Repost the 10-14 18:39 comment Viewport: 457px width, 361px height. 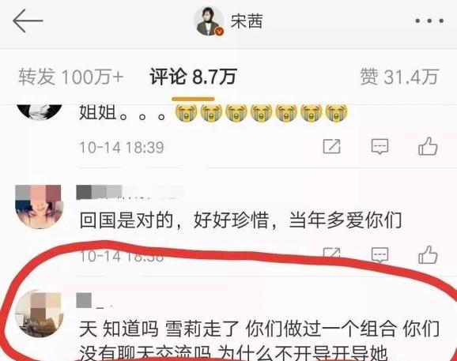(332, 146)
